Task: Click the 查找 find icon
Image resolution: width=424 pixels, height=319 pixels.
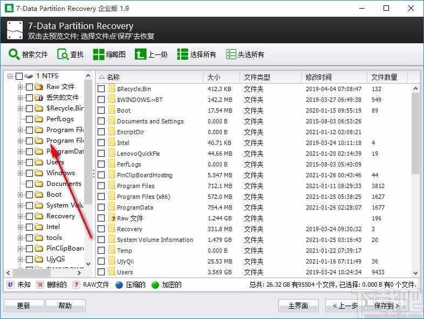Action: 63,54
